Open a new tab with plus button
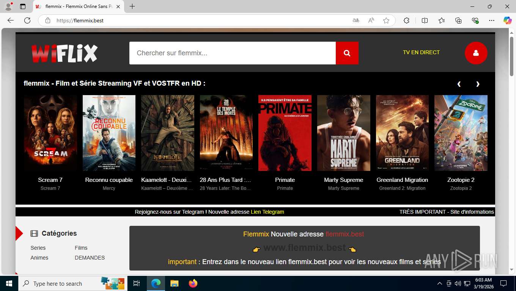Screen dimensions: 516x291 [132, 6]
